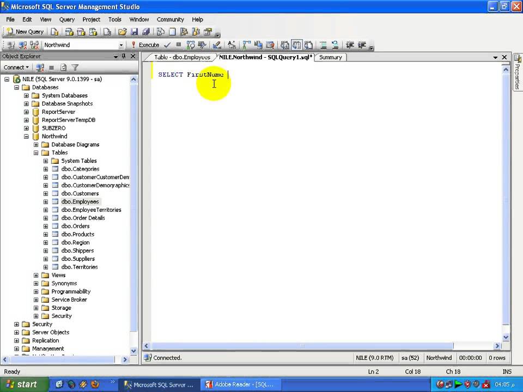Uncomment the selected lines
The width and height of the screenshot is (523, 392).
click(335, 45)
